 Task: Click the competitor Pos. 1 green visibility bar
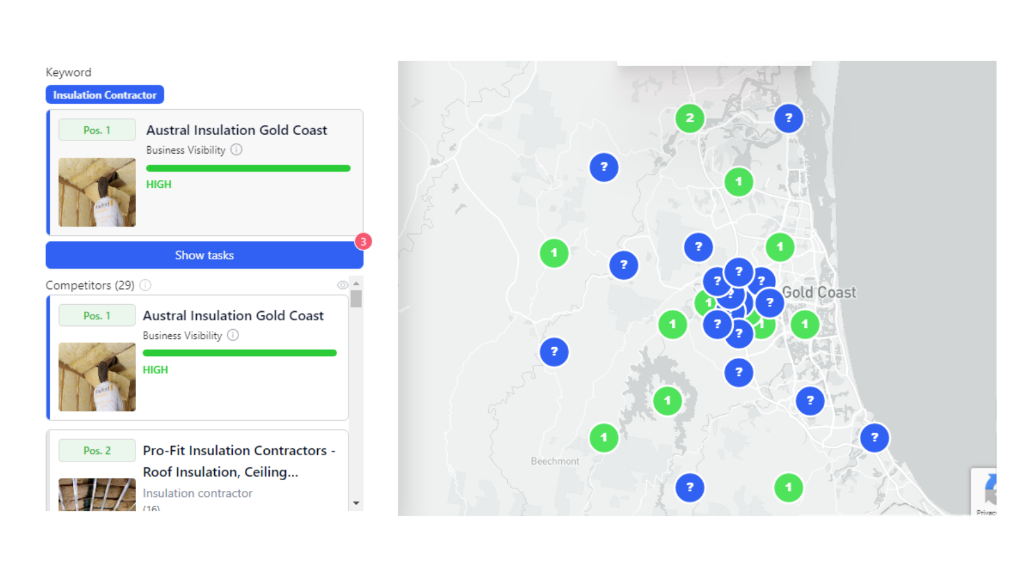(x=240, y=353)
